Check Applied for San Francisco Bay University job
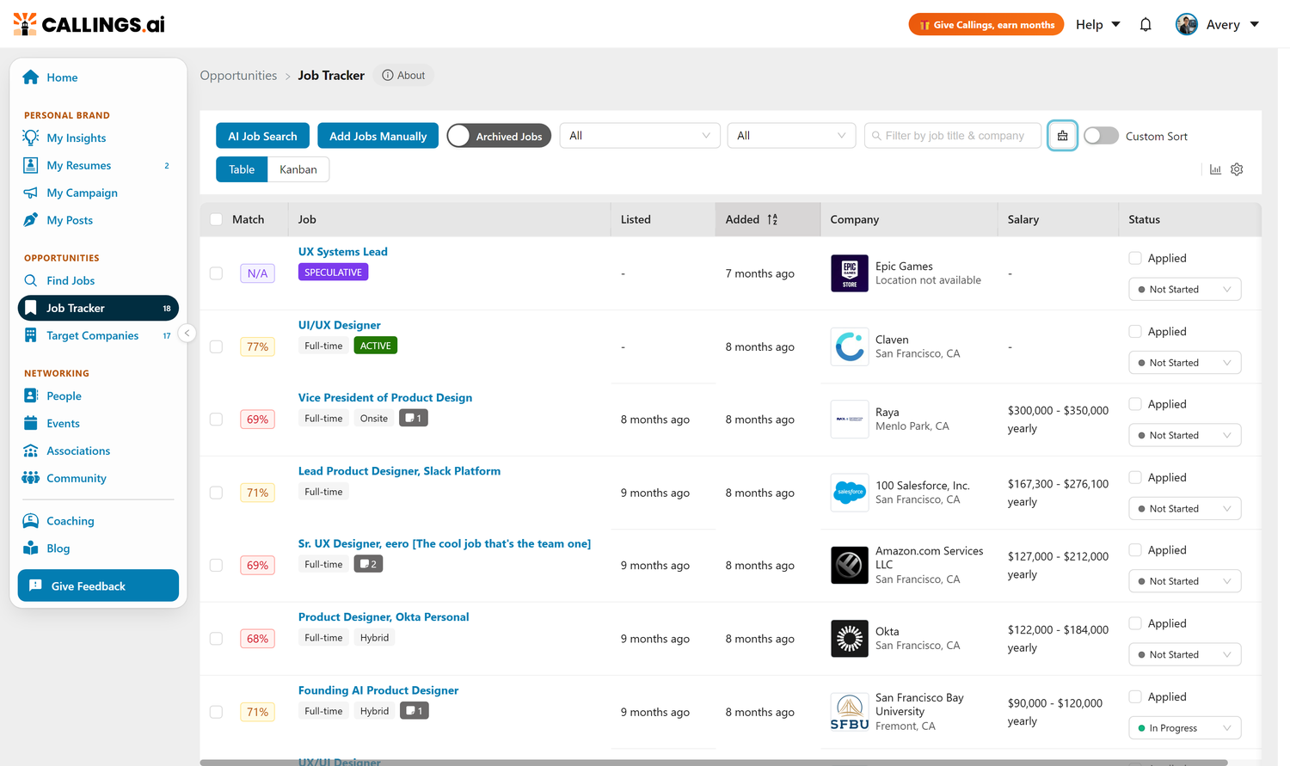Image resolution: width=1290 pixels, height=766 pixels. (x=1135, y=696)
